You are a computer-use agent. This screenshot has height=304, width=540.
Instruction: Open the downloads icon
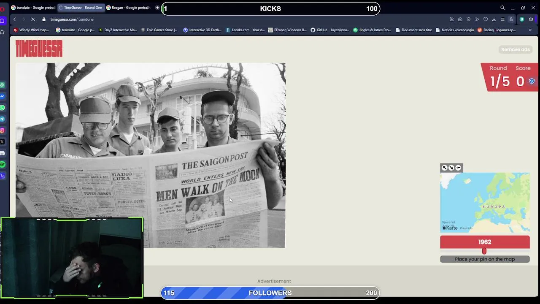(494, 19)
